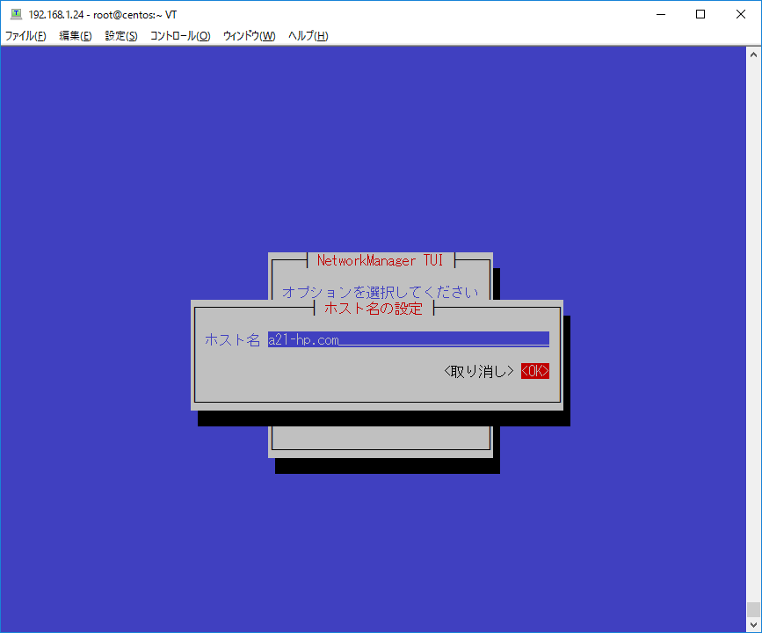Click the vertical scrollbar thumb
The image size is (762, 633).
[754, 609]
